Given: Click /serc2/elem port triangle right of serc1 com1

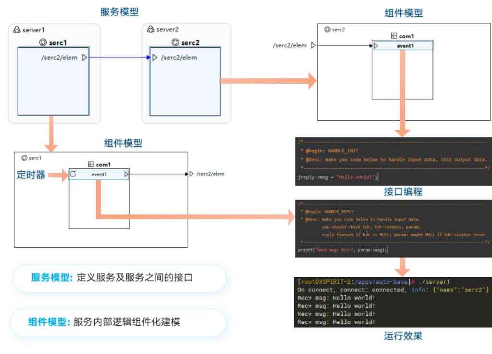Looking at the screenshot, I should 191,174.
